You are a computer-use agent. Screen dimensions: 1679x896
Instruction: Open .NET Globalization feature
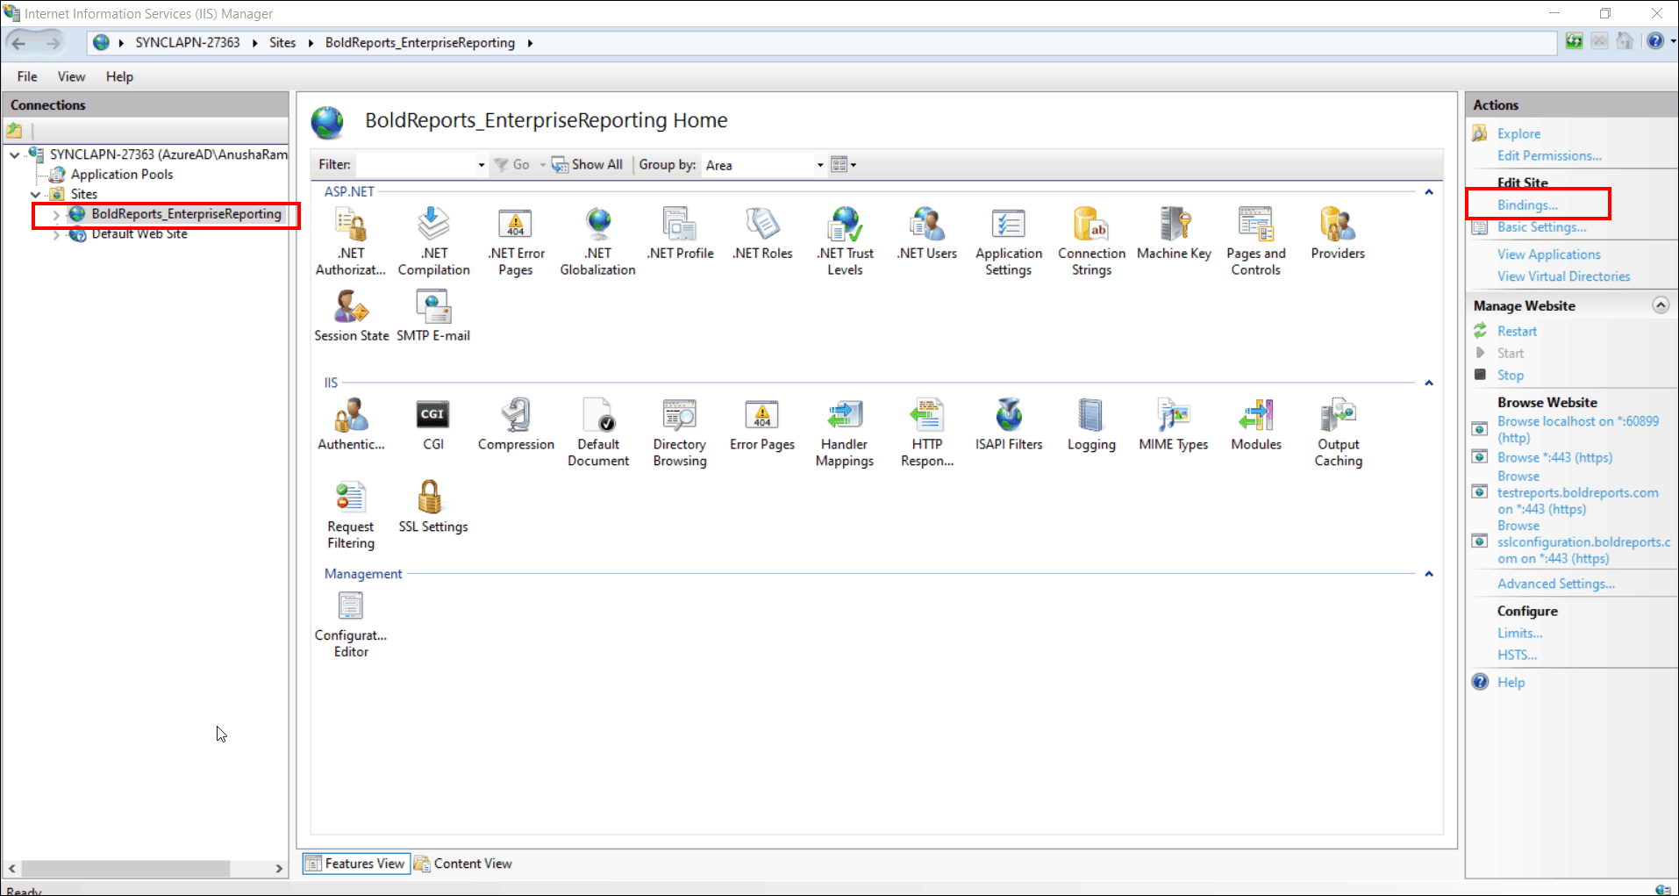point(597,241)
